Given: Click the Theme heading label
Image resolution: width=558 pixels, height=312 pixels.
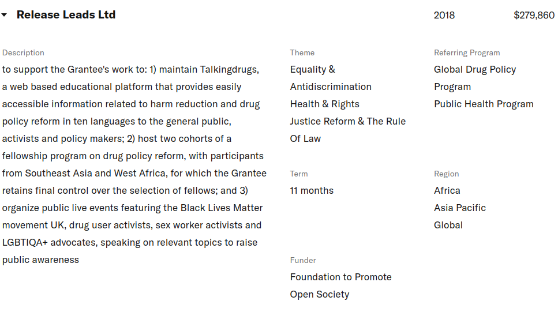Looking at the screenshot, I should pyautogui.click(x=302, y=52).
